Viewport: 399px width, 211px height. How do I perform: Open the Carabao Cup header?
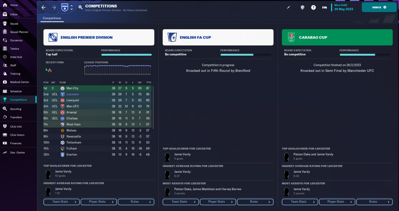tap(337, 37)
